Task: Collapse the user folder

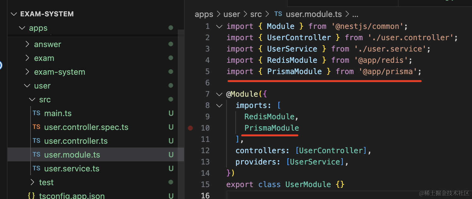Action: (27, 86)
